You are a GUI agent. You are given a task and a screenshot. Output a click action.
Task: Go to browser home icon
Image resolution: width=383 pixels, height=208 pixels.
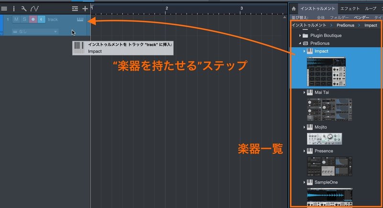pyautogui.click(x=293, y=9)
